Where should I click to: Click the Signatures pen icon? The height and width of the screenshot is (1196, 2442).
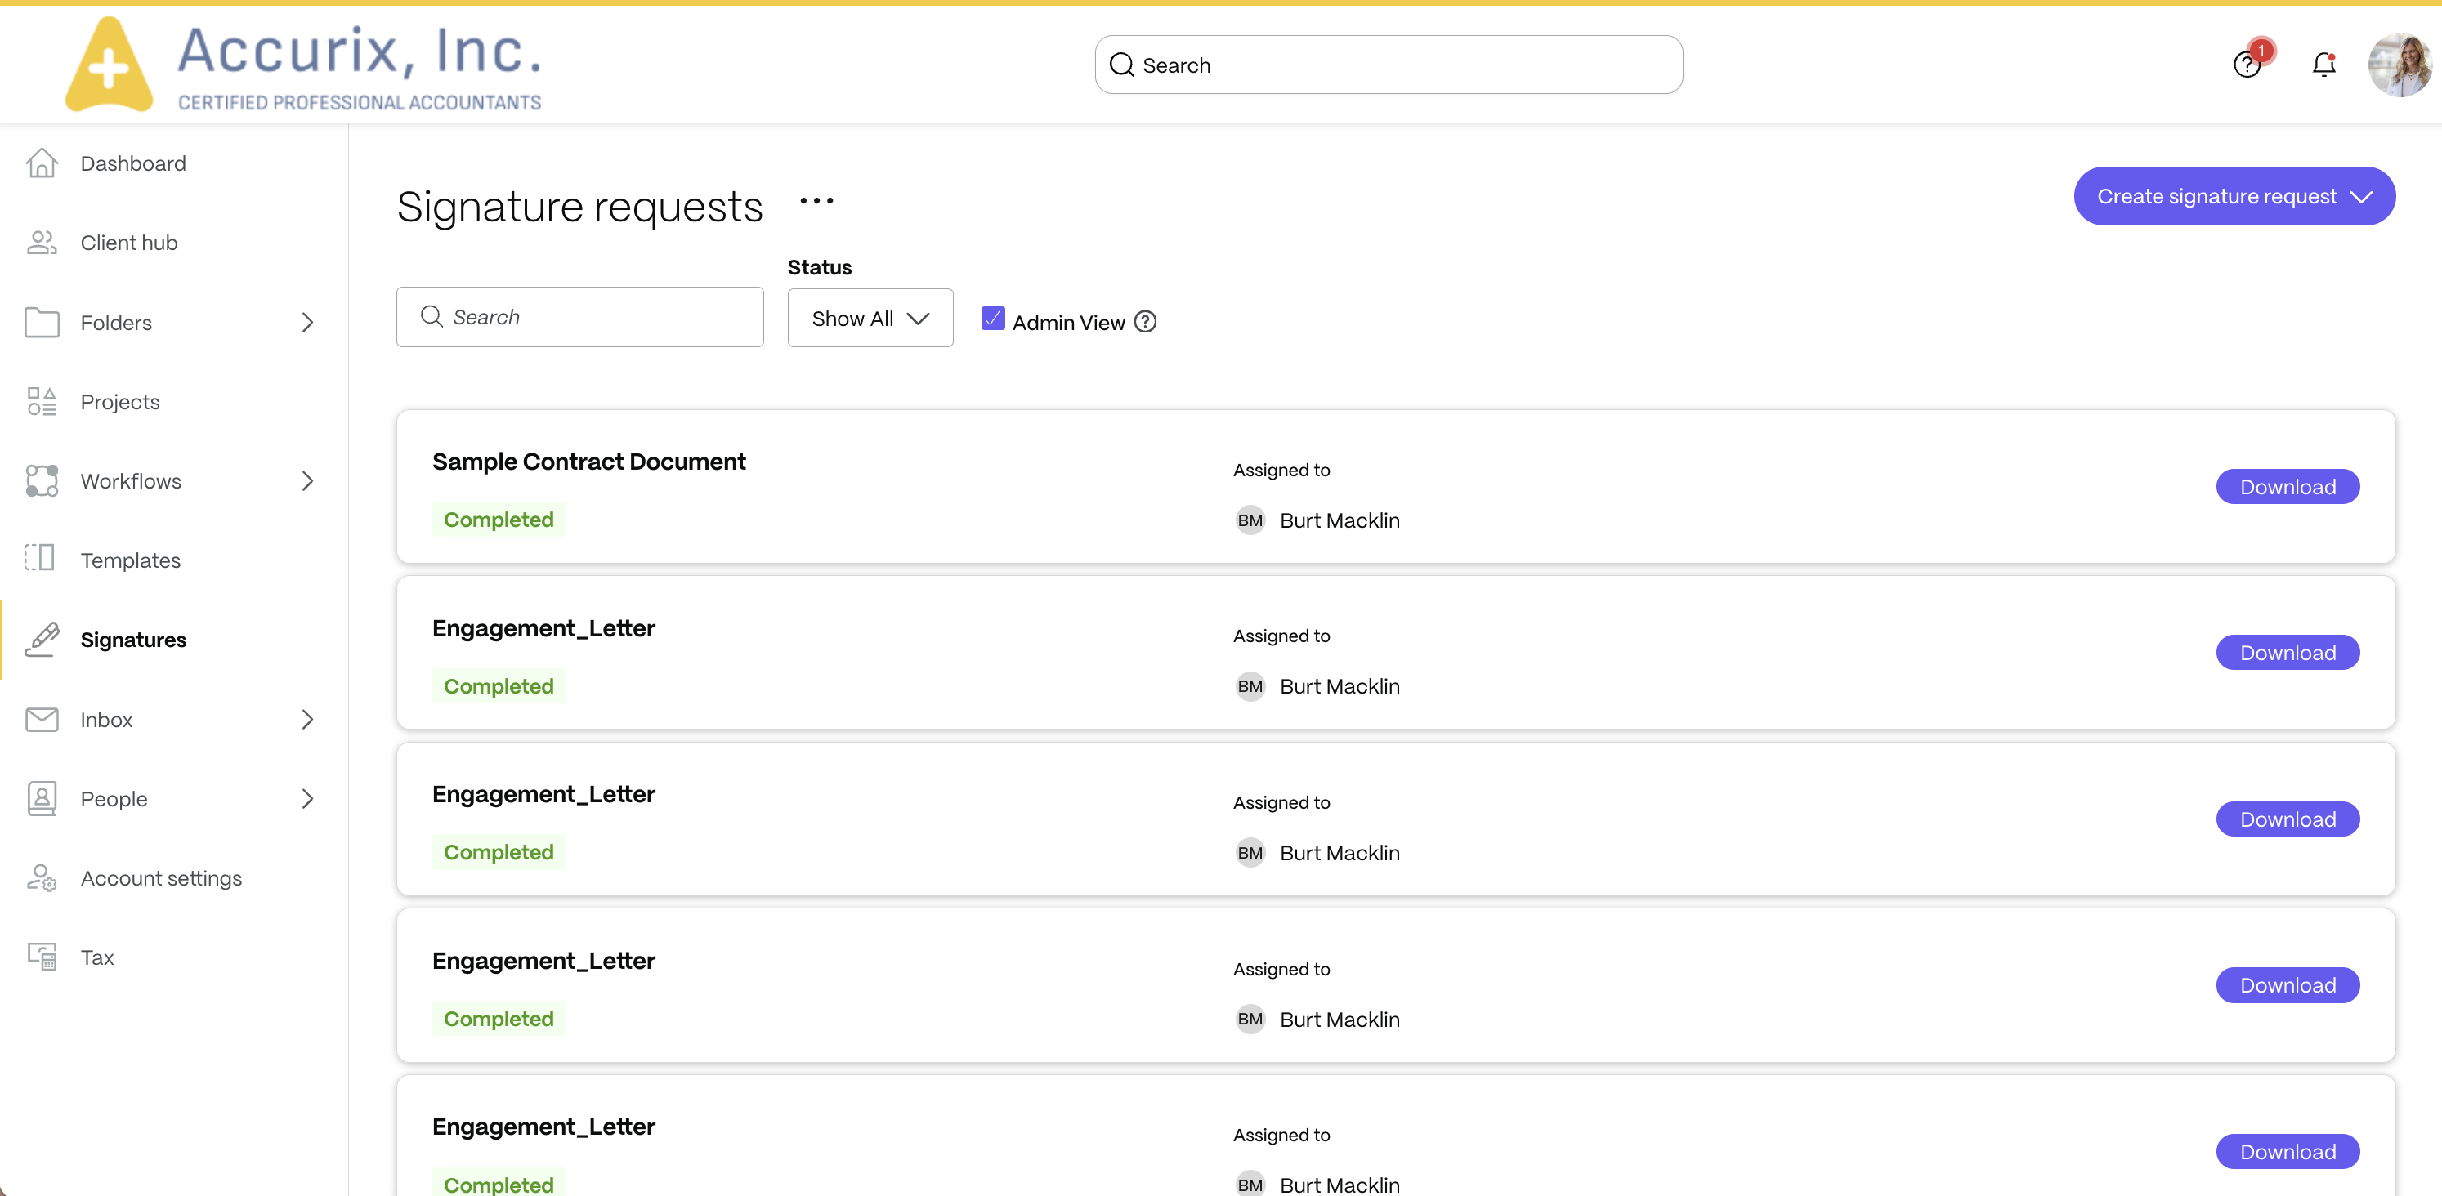coord(42,640)
